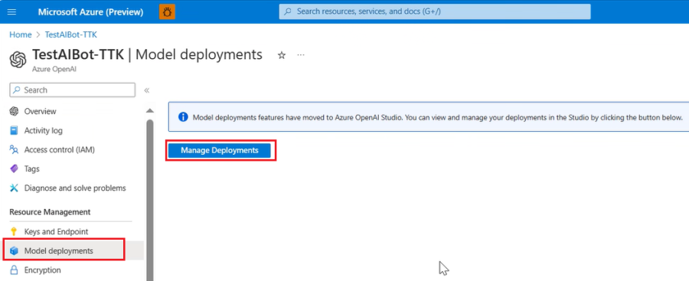689x281 pixels.
Task: Click the Manage Deployments button
Action: click(x=219, y=150)
